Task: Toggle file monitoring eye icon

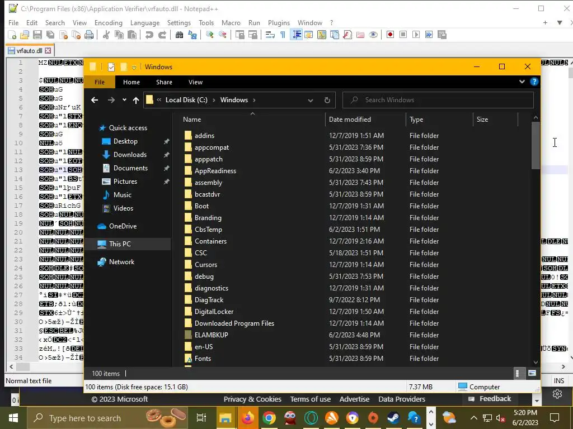Action: 373,35
